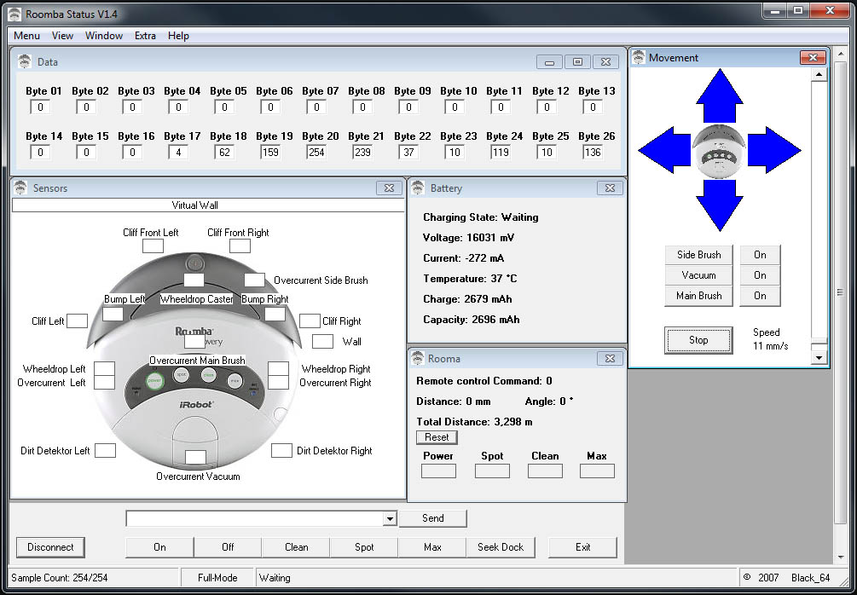Click the Vacuum button in Movement
Image resolution: width=857 pixels, height=595 pixels.
click(x=698, y=275)
